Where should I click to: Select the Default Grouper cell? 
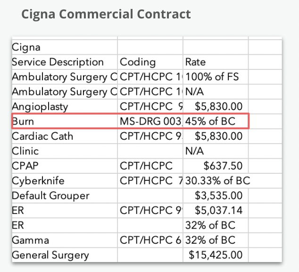pos(50,195)
